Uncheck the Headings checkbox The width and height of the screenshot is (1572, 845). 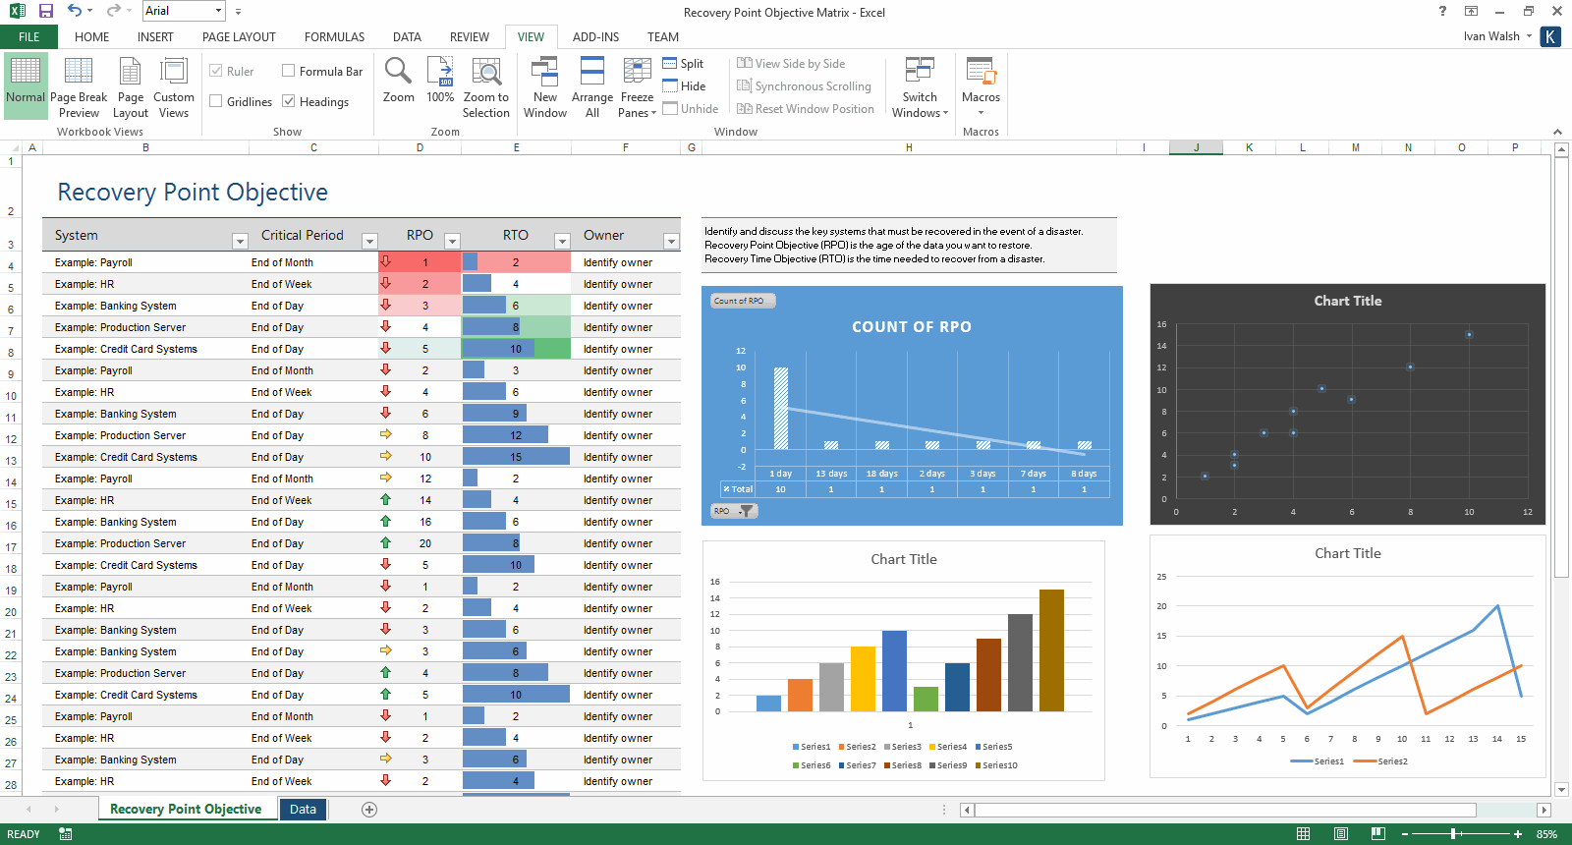tap(289, 101)
